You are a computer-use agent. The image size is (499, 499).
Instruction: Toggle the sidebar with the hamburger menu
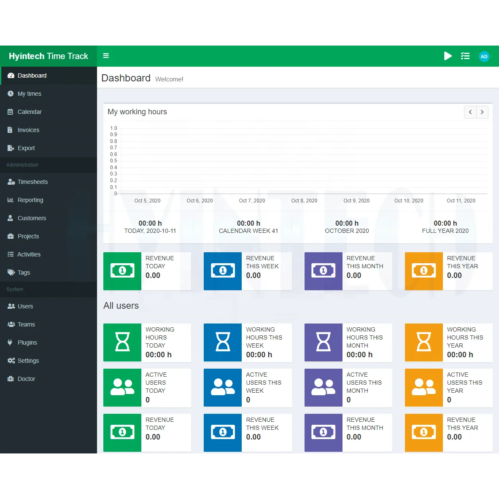click(x=106, y=55)
